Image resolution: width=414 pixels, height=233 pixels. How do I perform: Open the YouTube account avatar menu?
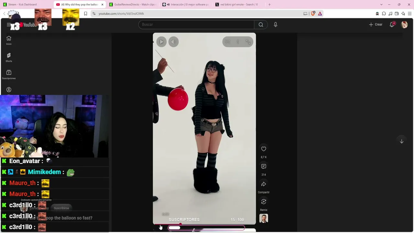point(404,25)
